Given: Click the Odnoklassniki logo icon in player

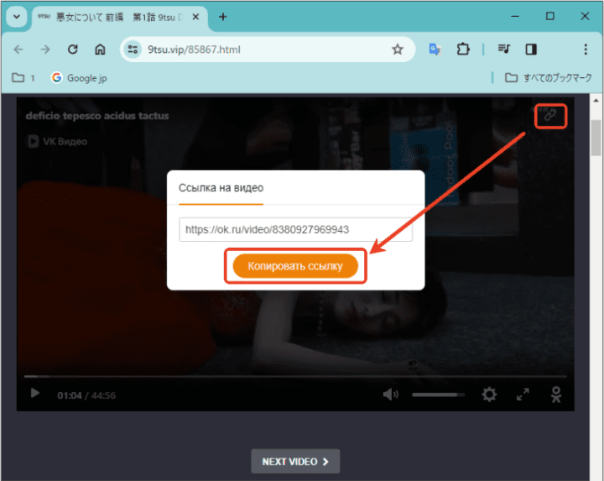Looking at the screenshot, I should click(x=556, y=395).
